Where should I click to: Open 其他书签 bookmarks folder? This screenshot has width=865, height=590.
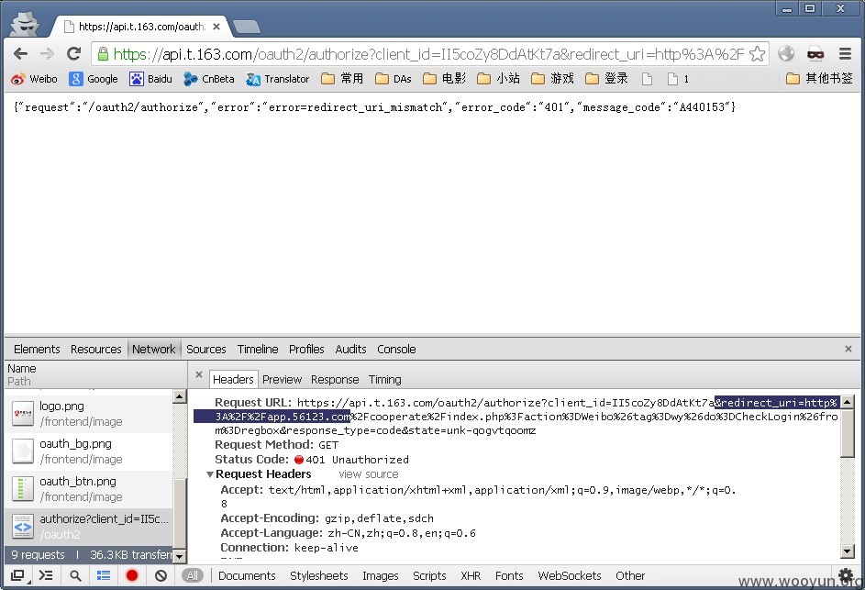pos(819,79)
